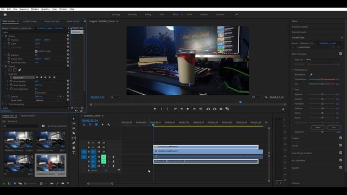Click the WB Selector eyedropper
Image resolution: width=347 pixels, height=195 pixels.
[311, 75]
